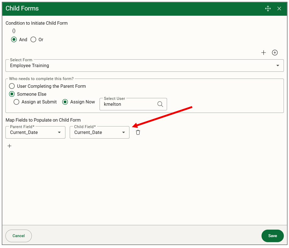Click the Select User field containing kmelton
Screen dimensions: 289x248
tap(133, 104)
